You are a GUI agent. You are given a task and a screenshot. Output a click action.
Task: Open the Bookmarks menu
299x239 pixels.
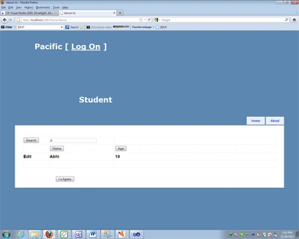pos(43,7)
